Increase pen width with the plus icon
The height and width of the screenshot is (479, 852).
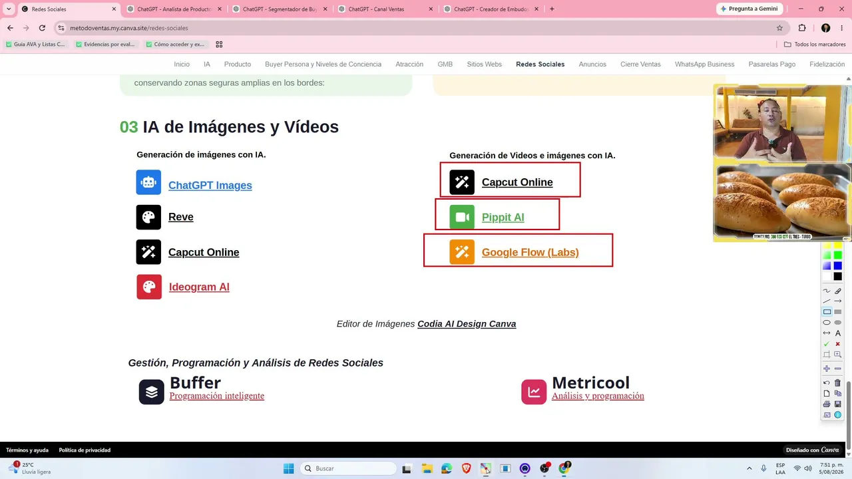[827, 369]
